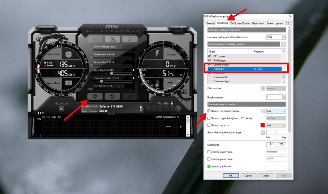Open the OSD text style dropdown

276,111
